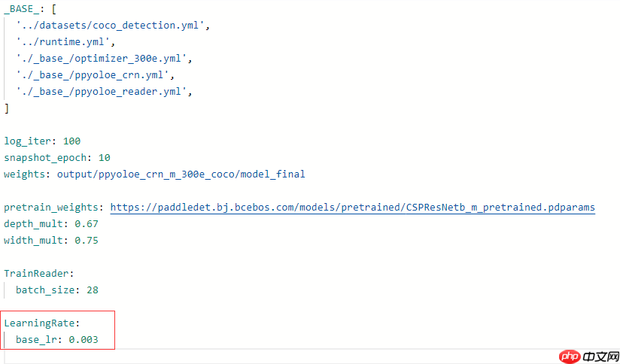This screenshot has width=620, height=364.
Task: Click the base_lr: 0.003 setting
Action: (57, 339)
